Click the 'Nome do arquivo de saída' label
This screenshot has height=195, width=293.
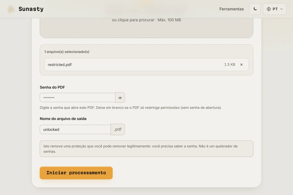click(63, 119)
